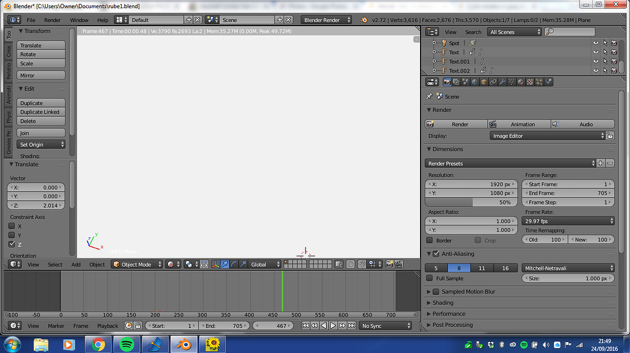
Task: Click the Animation render button
Action: 519,124
